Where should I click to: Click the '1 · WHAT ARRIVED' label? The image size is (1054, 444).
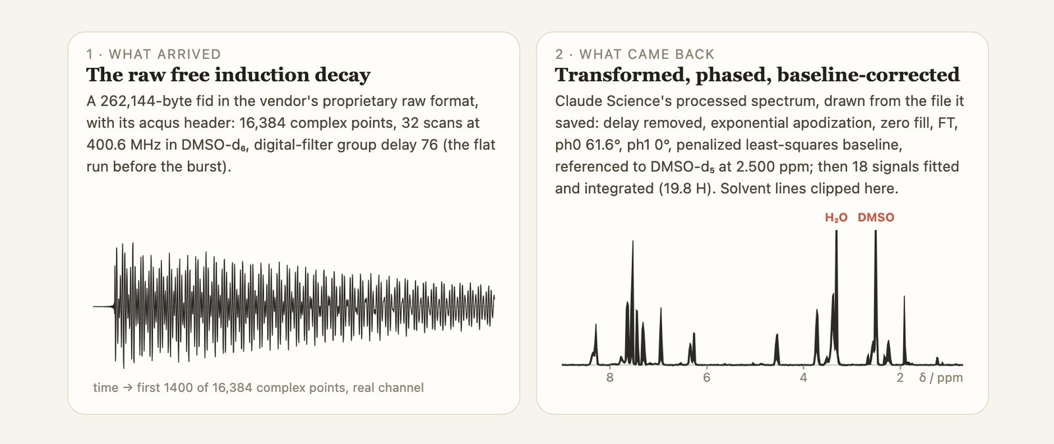tap(153, 55)
